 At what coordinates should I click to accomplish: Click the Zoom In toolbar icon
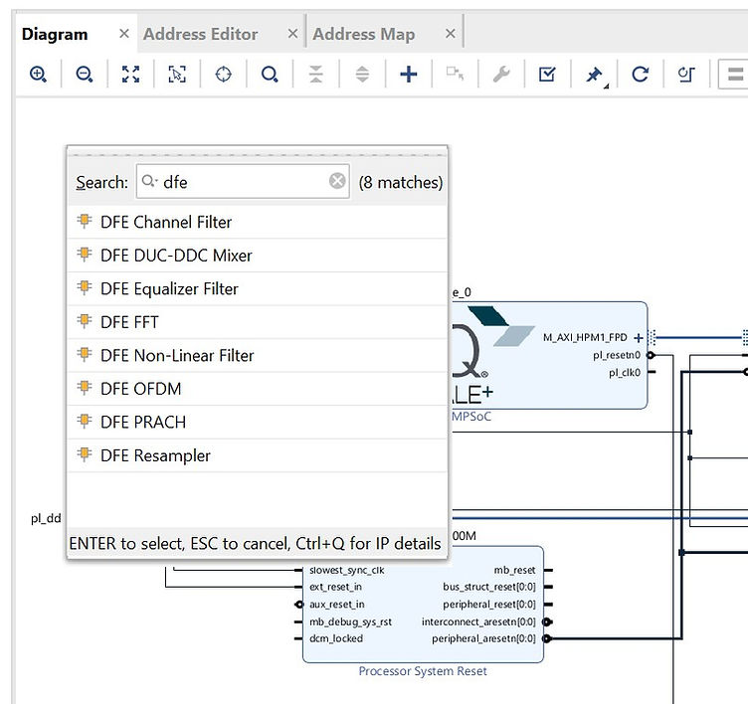click(38, 75)
